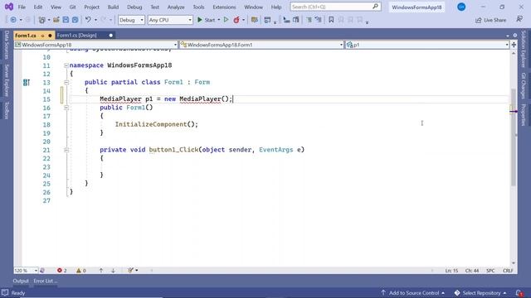
Task: Start without debugging using outlined play icon
Action: pyautogui.click(x=227, y=20)
